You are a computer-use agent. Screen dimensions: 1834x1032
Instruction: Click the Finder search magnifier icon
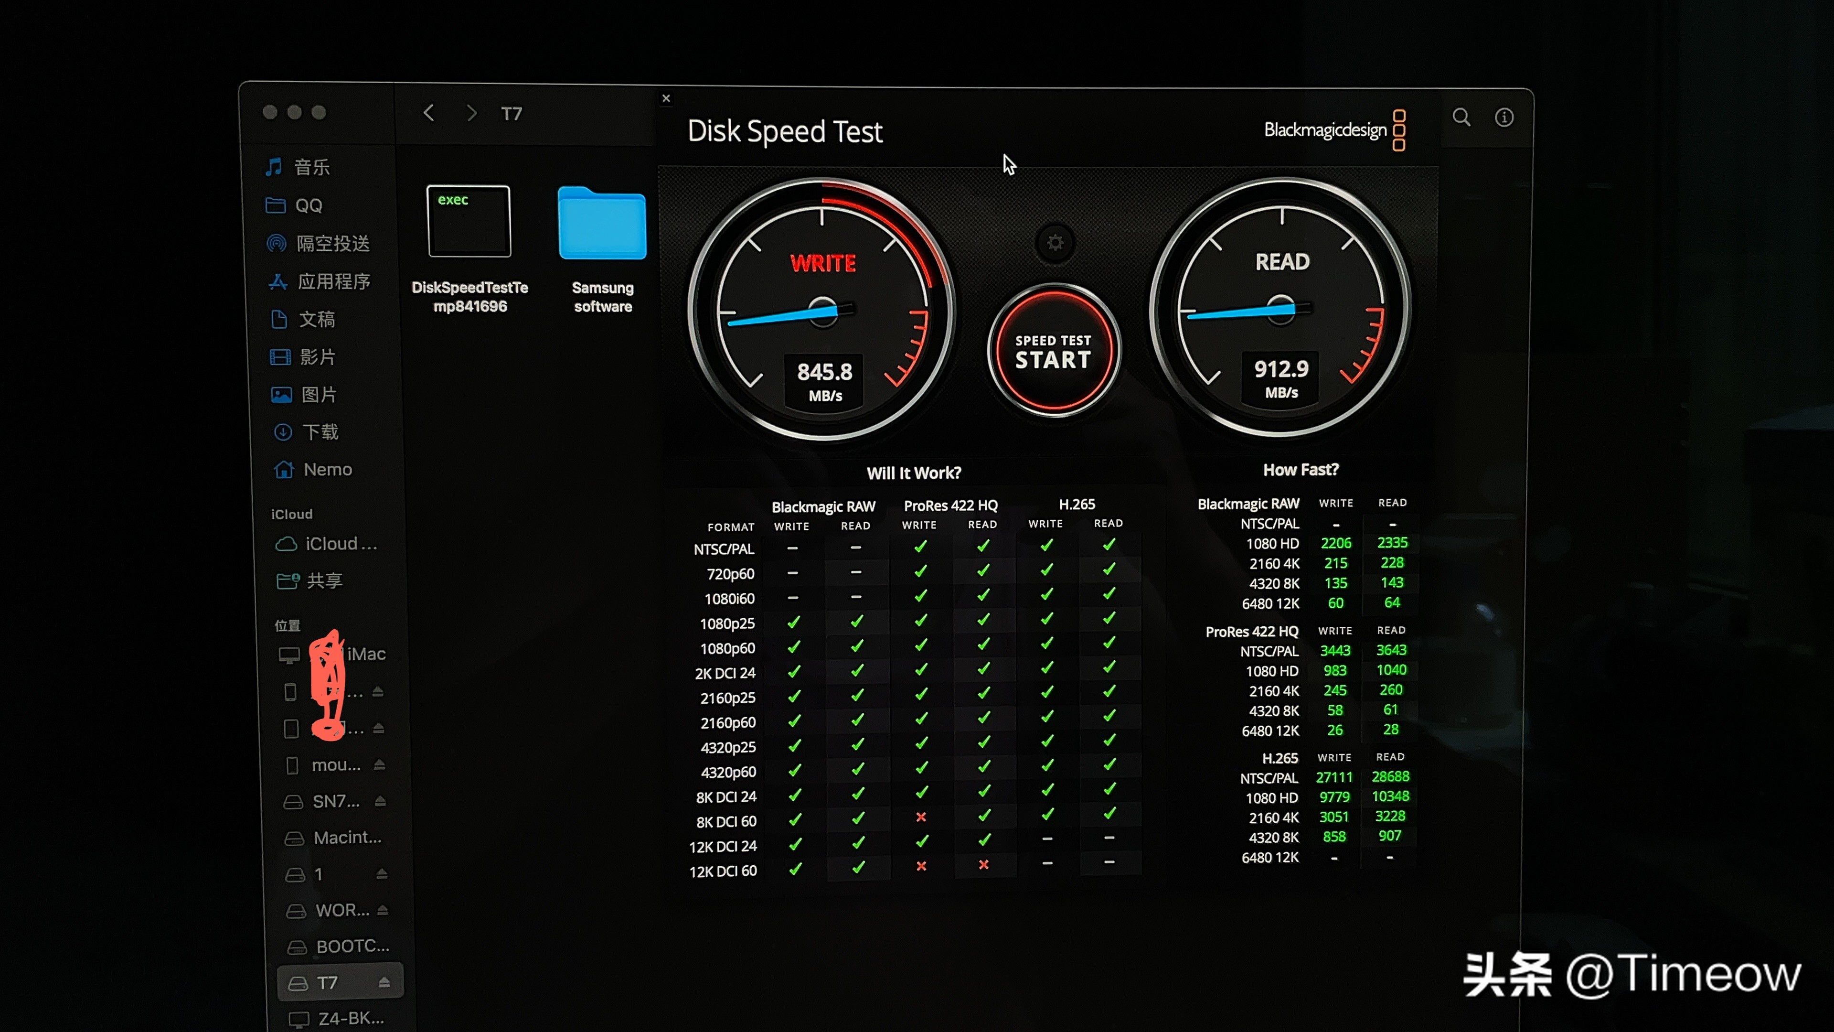pos(1461,118)
